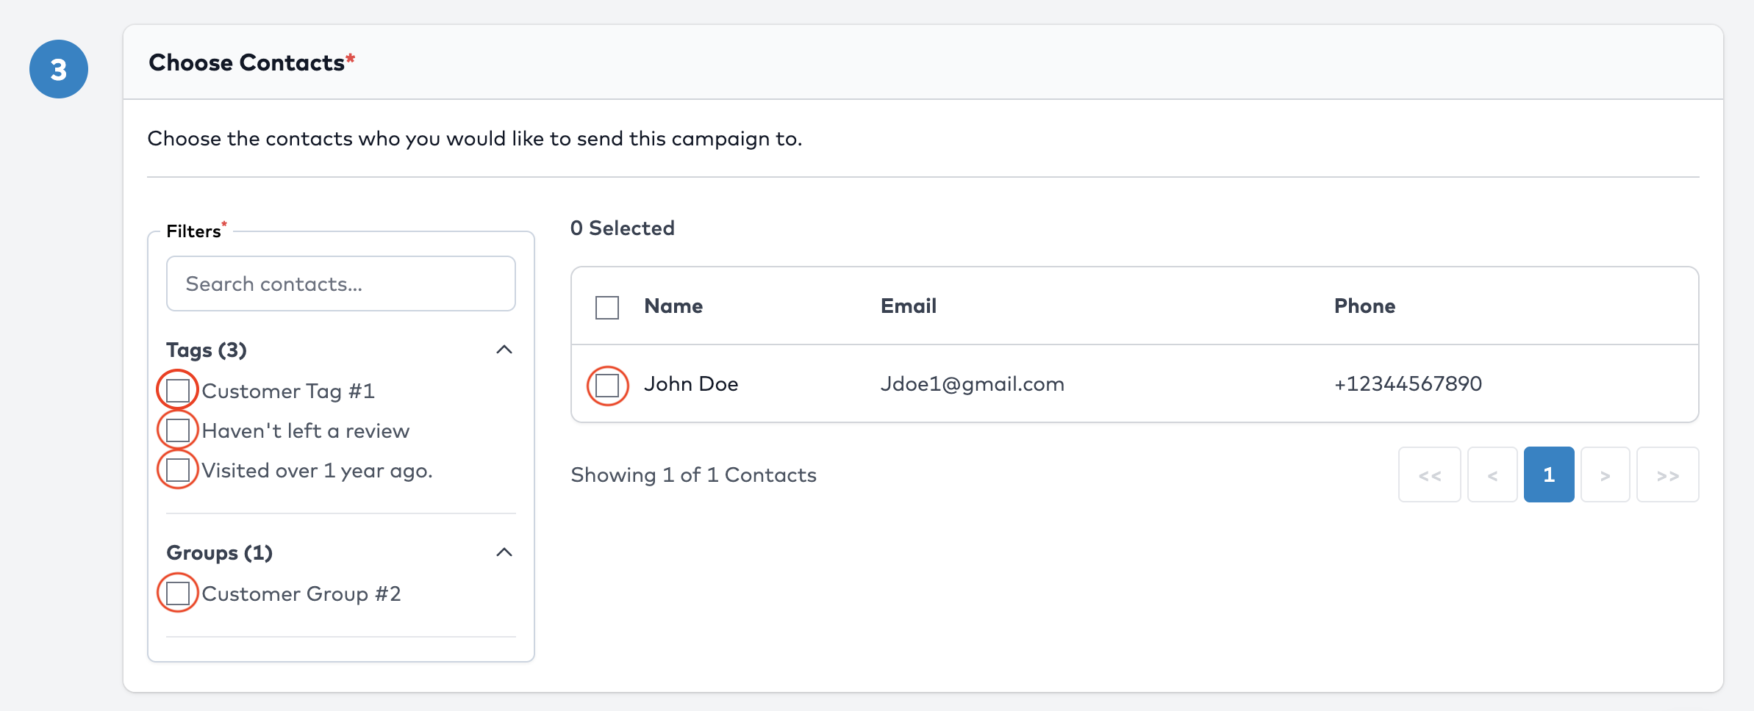Click the Name column header
1754x711 pixels.
[673, 306]
